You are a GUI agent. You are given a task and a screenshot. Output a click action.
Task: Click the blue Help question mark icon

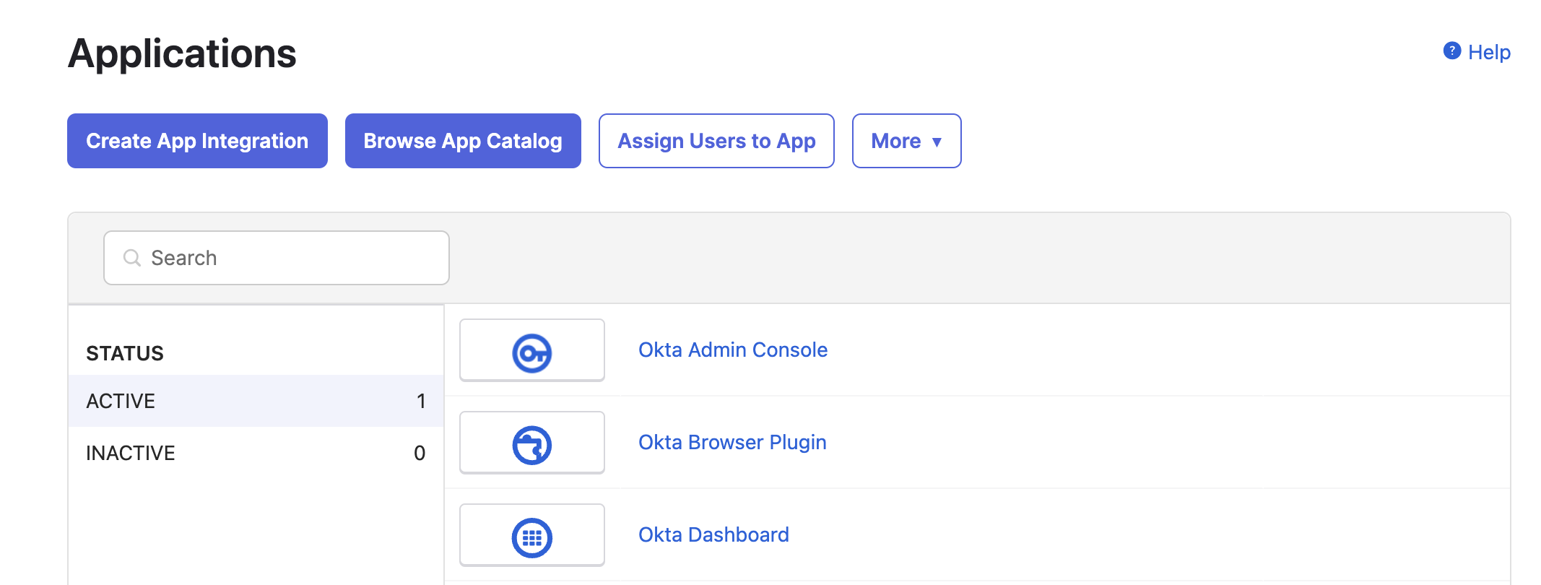1452,51
